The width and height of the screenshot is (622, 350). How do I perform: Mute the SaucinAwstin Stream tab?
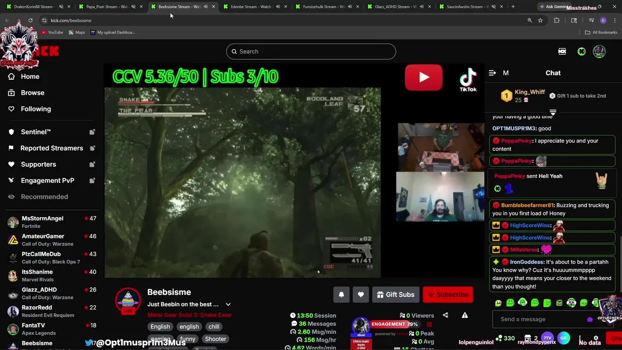(x=494, y=7)
